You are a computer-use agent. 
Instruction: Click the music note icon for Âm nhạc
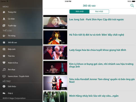pyautogui.click(x=4, y=69)
